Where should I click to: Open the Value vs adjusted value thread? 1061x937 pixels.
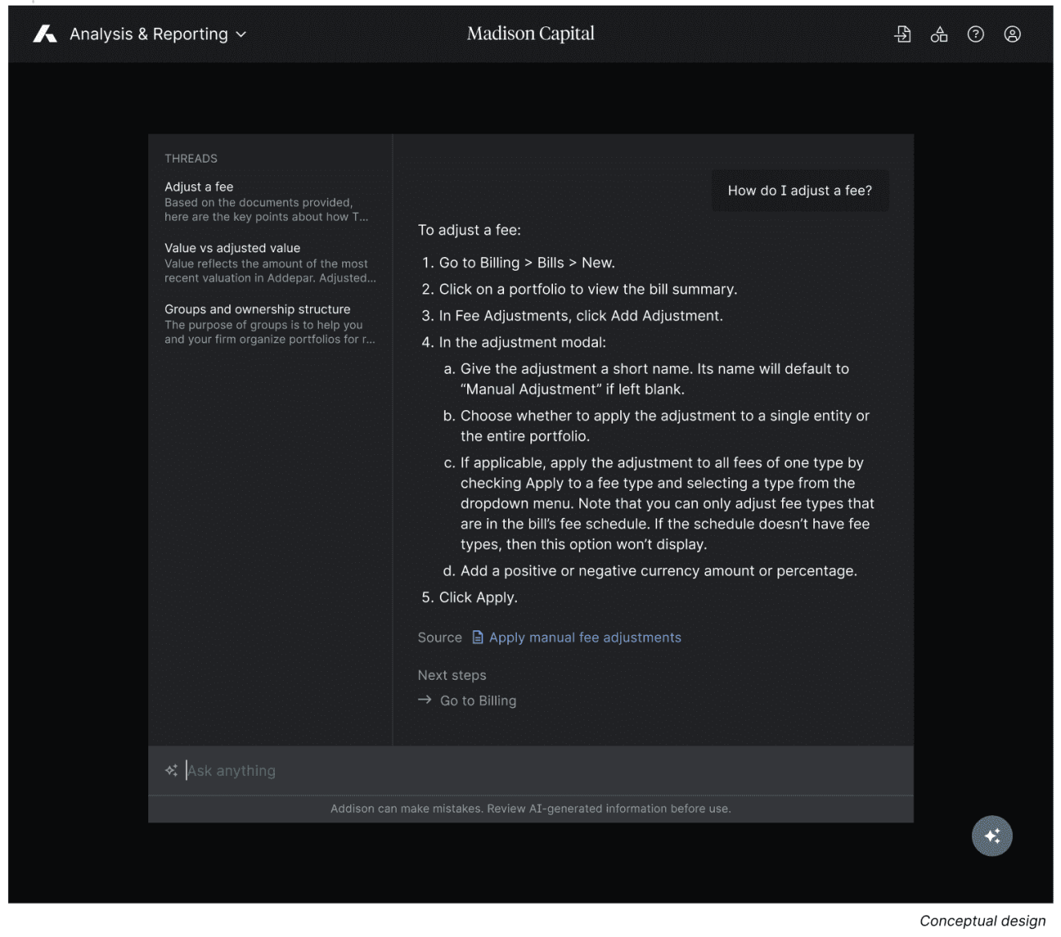[x=270, y=263]
